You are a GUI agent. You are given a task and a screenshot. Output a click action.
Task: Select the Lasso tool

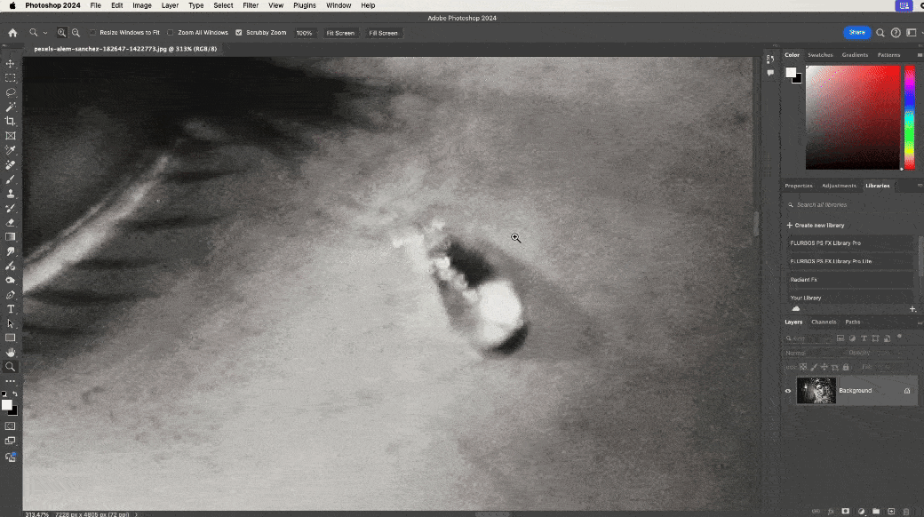tap(11, 92)
